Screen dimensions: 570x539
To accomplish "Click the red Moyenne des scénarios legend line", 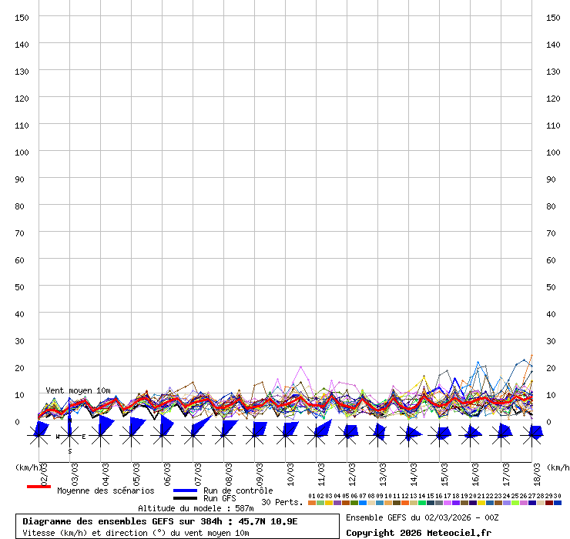I will [39, 487].
